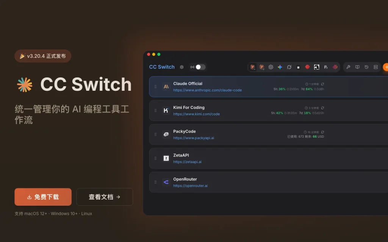Add a provider with orange plus button
This screenshot has height=242, width=388.
coord(386,67)
